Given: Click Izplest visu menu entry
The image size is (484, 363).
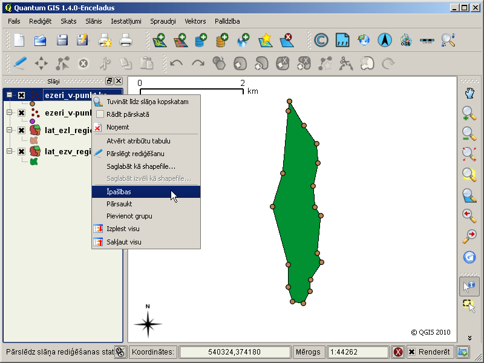Looking at the screenshot, I should click(146, 229).
